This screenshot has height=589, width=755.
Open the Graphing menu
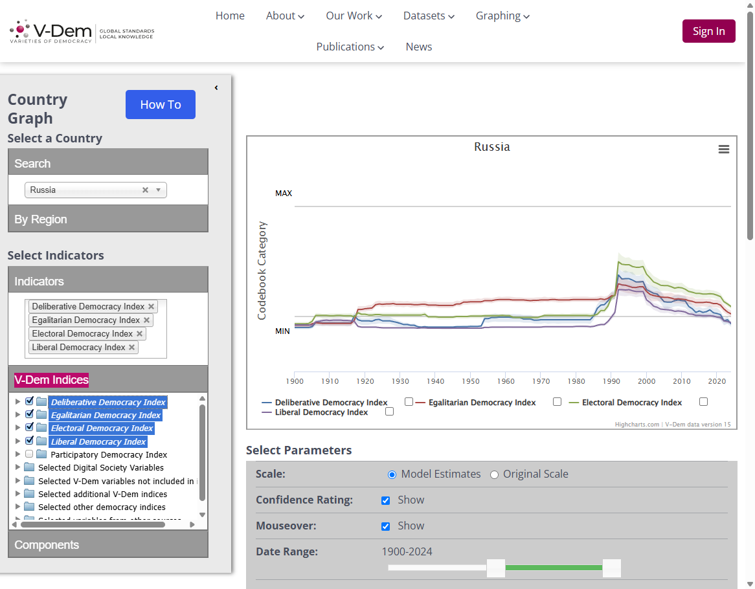click(502, 16)
